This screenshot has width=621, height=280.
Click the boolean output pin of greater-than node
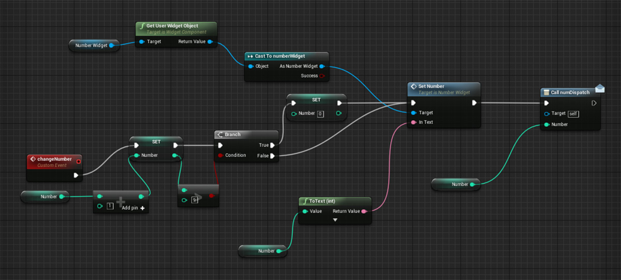point(212,196)
